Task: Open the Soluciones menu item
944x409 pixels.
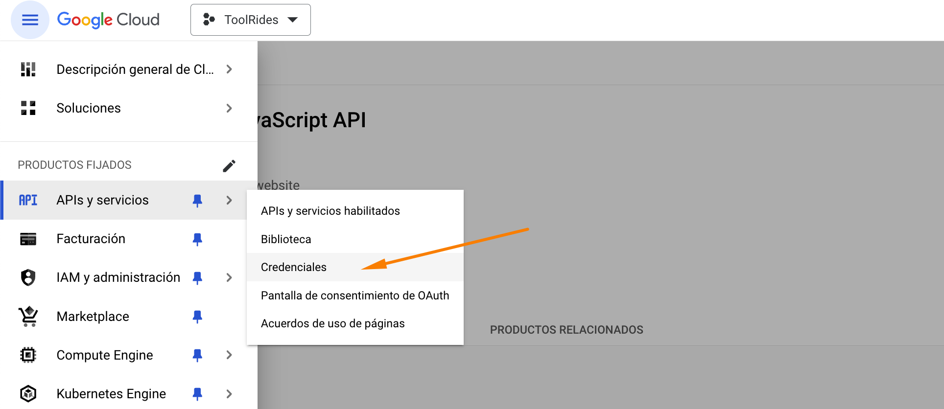Action: point(89,108)
